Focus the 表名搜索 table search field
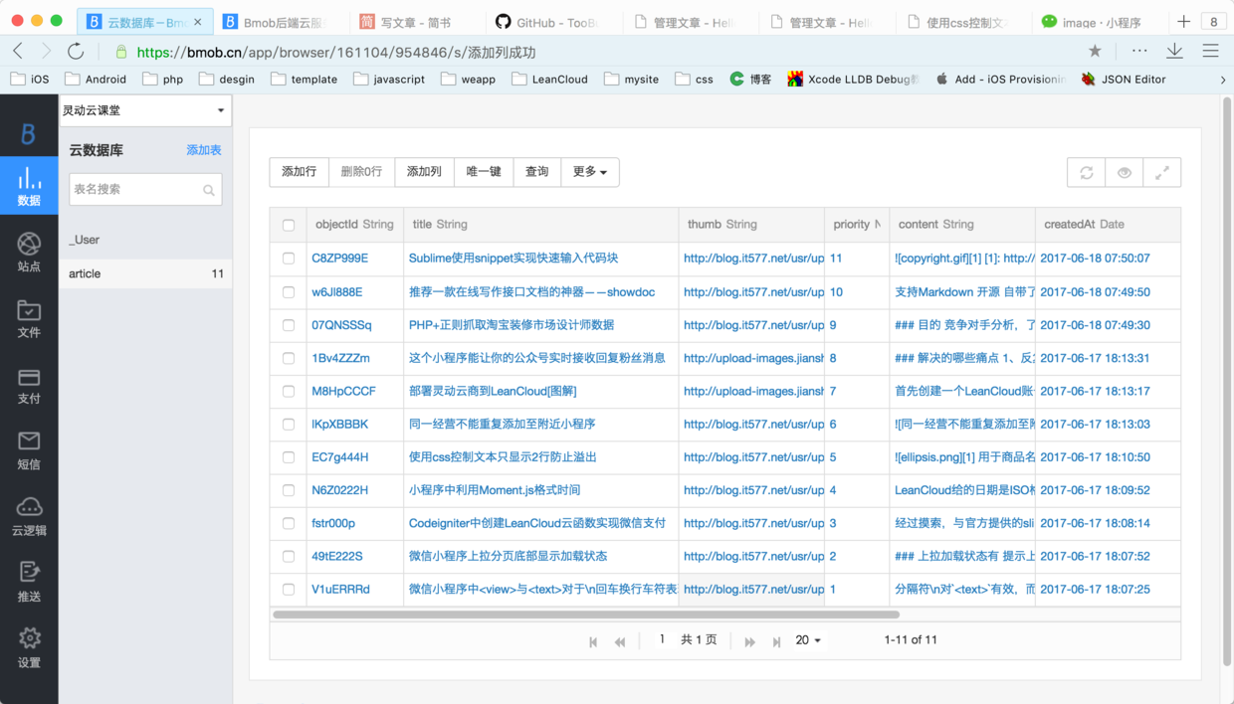Screen dimensions: 1234x704 click(145, 189)
